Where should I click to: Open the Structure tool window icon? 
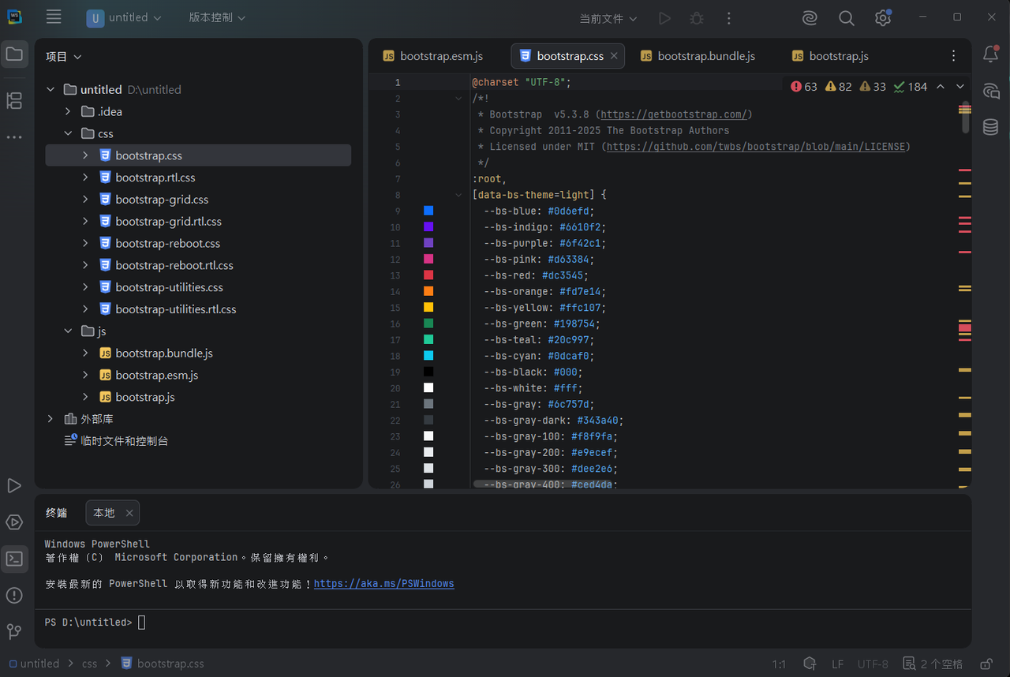click(x=14, y=100)
